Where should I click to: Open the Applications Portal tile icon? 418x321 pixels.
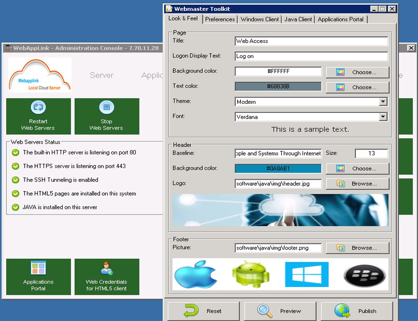tap(38, 268)
